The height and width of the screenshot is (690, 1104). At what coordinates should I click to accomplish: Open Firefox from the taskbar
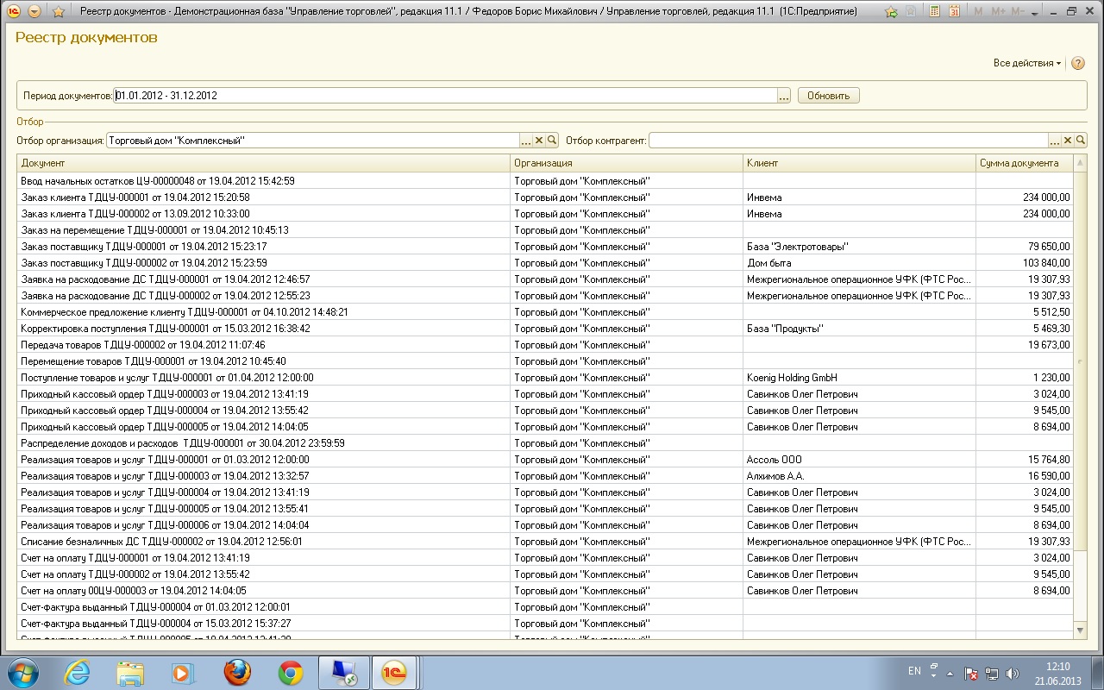237,672
